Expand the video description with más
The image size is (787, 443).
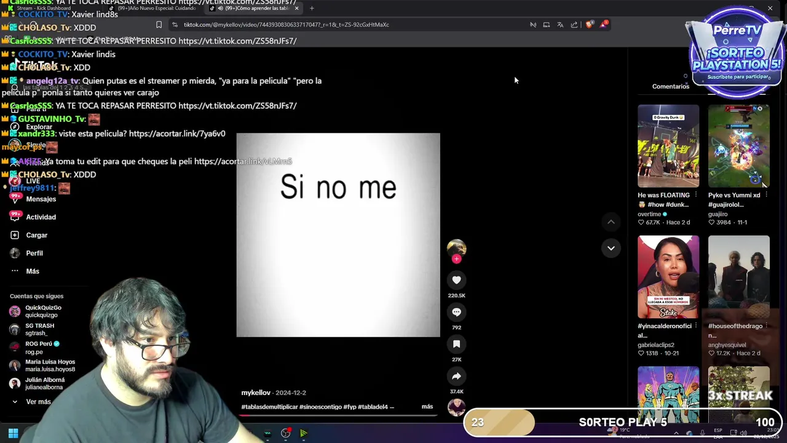click(427, 407)
